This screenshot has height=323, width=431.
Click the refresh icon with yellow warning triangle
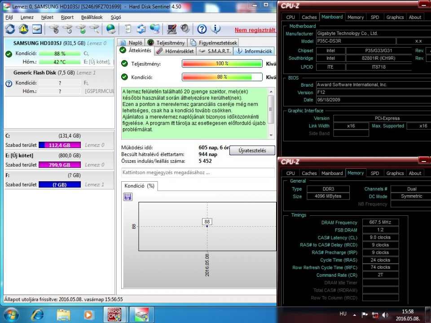coord(24,29)
